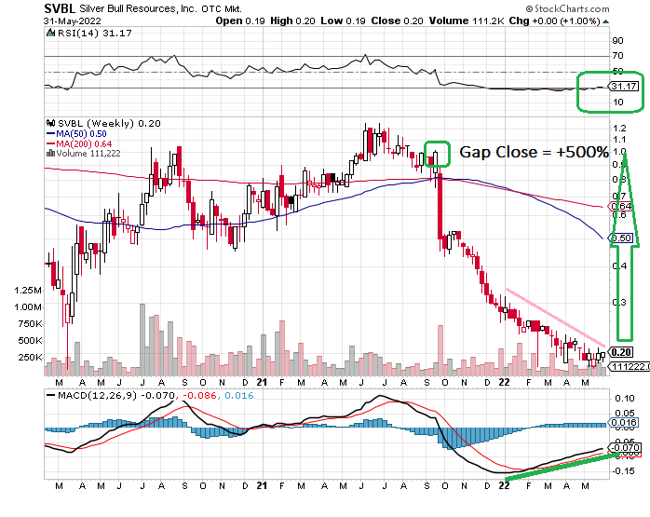Click the 1.25M volume axis label
The width and height of the screenshot is (650, 517).
coord(28,291)
